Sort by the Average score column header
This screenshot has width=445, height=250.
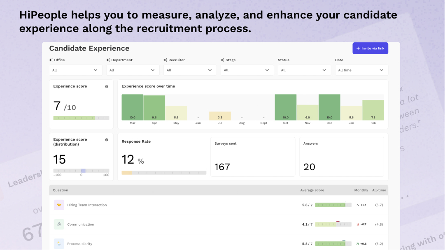(312, 190)
